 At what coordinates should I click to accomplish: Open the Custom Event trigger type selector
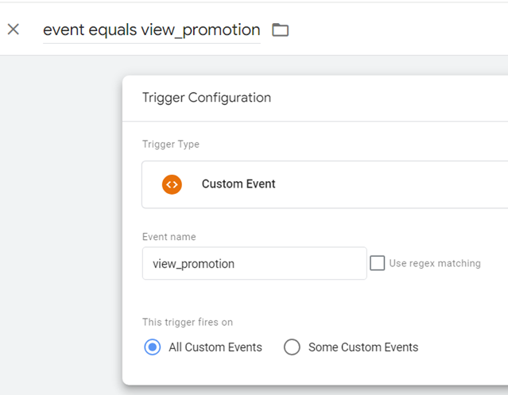tap(324, 184)
